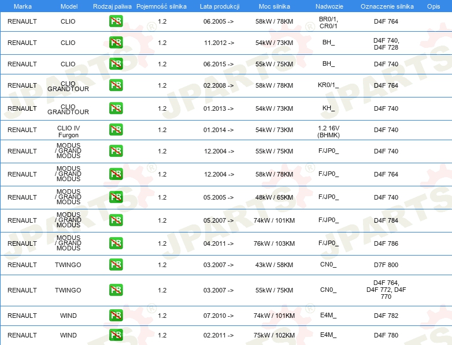Click the fuel icon in Clio Grandtour 01.2013 row
452x345 pixels.
(x=116, y=108)
